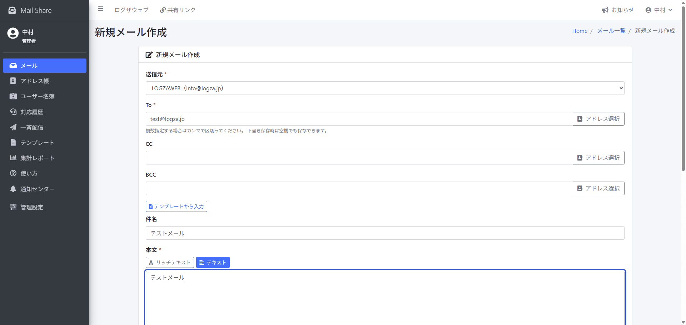686x325 pixels.
Task: Expand the 中村 account dropdown chevron
Action: [670, 10]
